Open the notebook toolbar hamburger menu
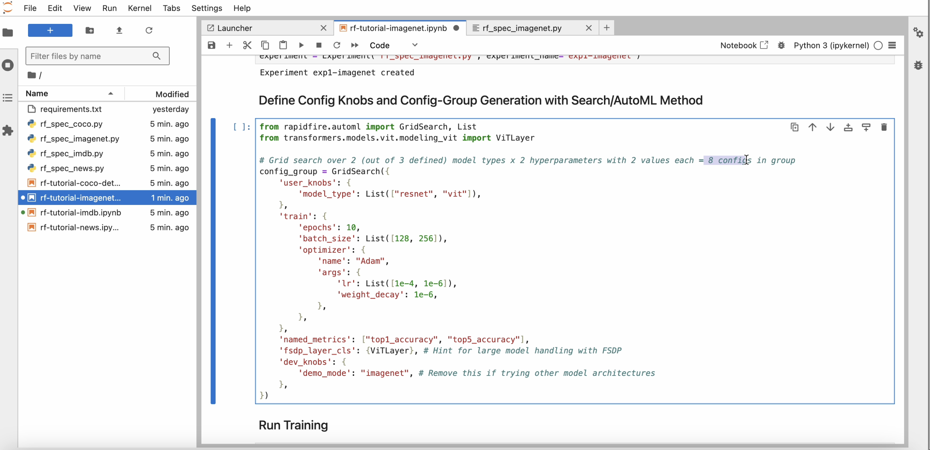This screenshot has height=450, width=930. tap(892, 45)
